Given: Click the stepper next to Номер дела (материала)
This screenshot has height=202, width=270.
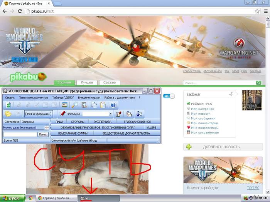Looking at the screenshot, I should pyautogui.click(x=47, y=128).
